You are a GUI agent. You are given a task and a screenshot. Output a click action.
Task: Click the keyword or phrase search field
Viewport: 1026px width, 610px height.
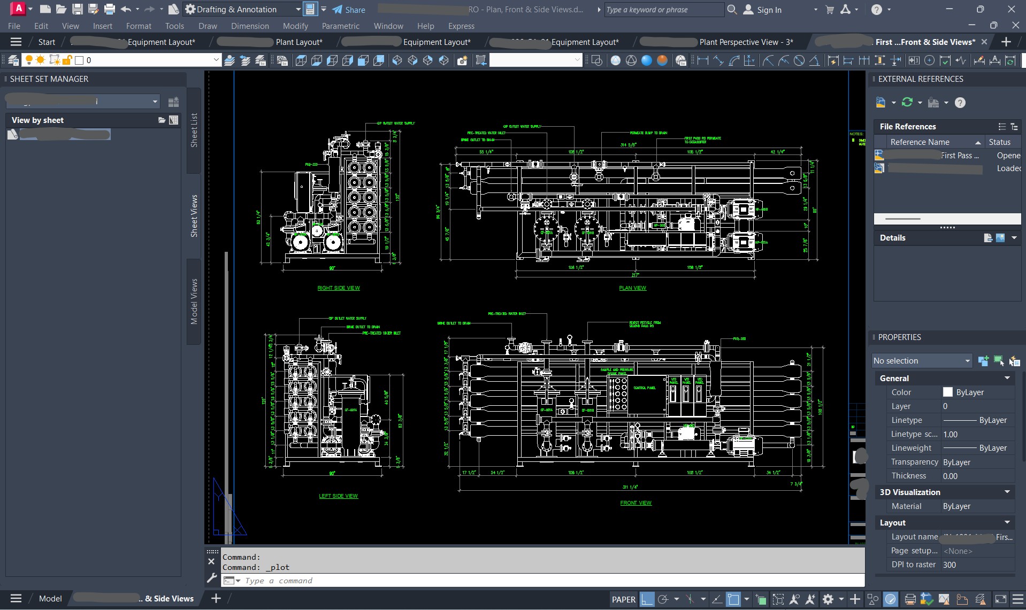point(663,10)
